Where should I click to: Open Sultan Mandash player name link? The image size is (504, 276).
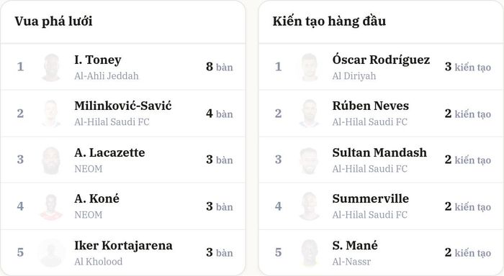pyautogui.click(x=379, y=152)
